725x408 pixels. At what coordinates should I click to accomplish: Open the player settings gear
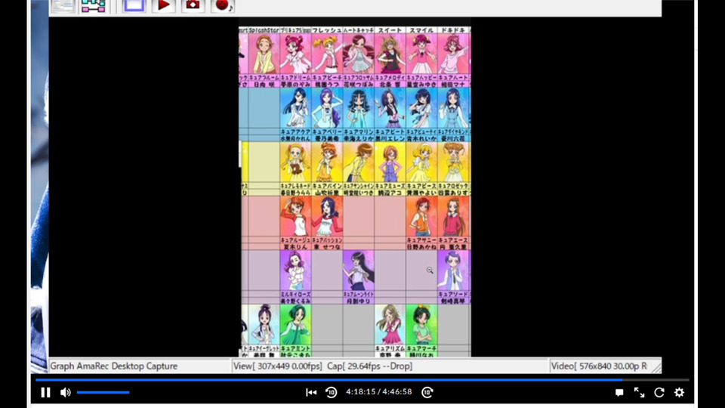(679, 392)
